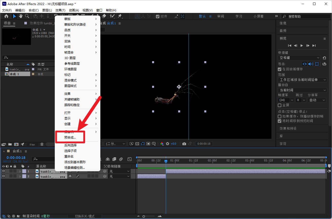Toggle video eye for layer 1

(4, 171)
